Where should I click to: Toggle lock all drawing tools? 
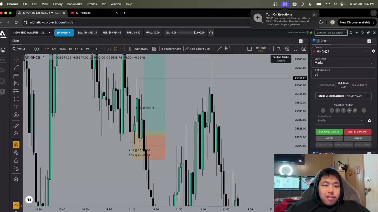[16, 160]
